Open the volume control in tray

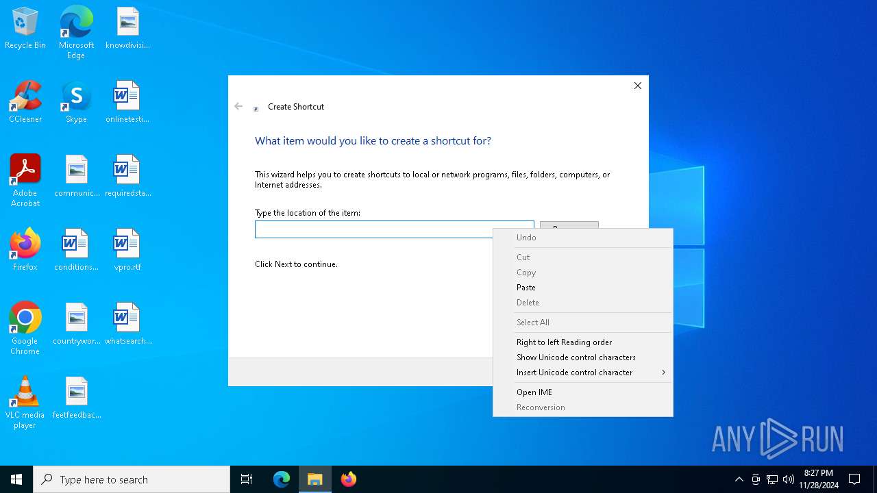coord(789,479)
